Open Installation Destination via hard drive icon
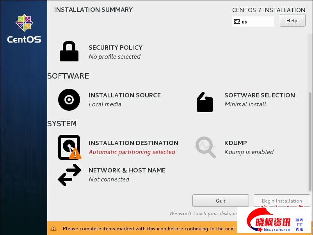 [x=69, y=147]
